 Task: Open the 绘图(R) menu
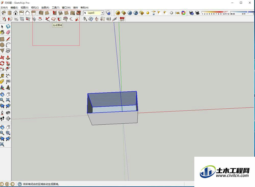tap(45, 8)
